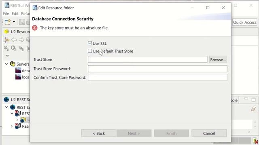Image resolution: width=259 pixels, height=145 pixels.
Task: Expand the second REST server node
Action: 12,126
